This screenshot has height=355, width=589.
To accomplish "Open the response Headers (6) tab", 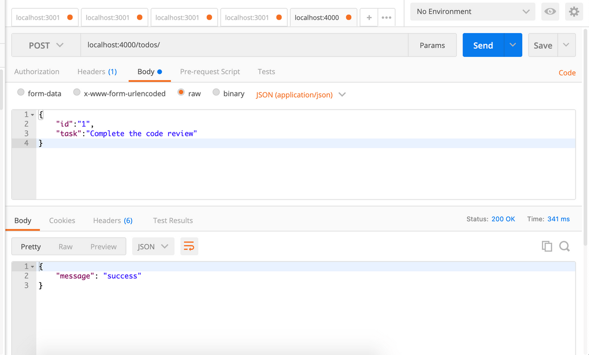I will tap(113, 221).
